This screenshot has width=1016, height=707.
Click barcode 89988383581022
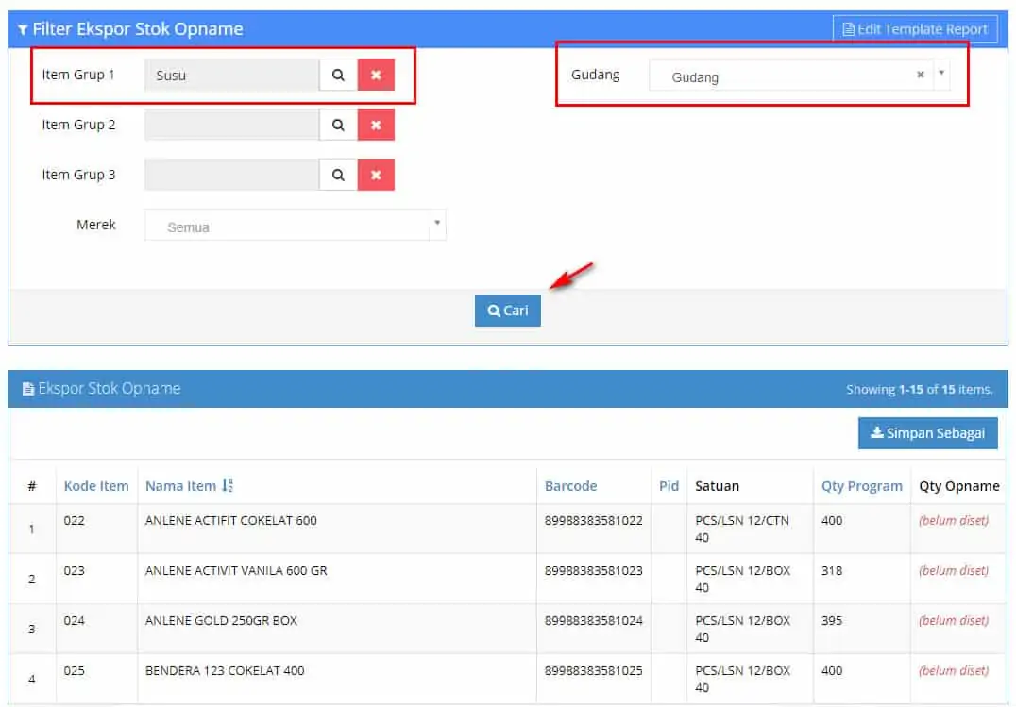click(x=594, y=520)
